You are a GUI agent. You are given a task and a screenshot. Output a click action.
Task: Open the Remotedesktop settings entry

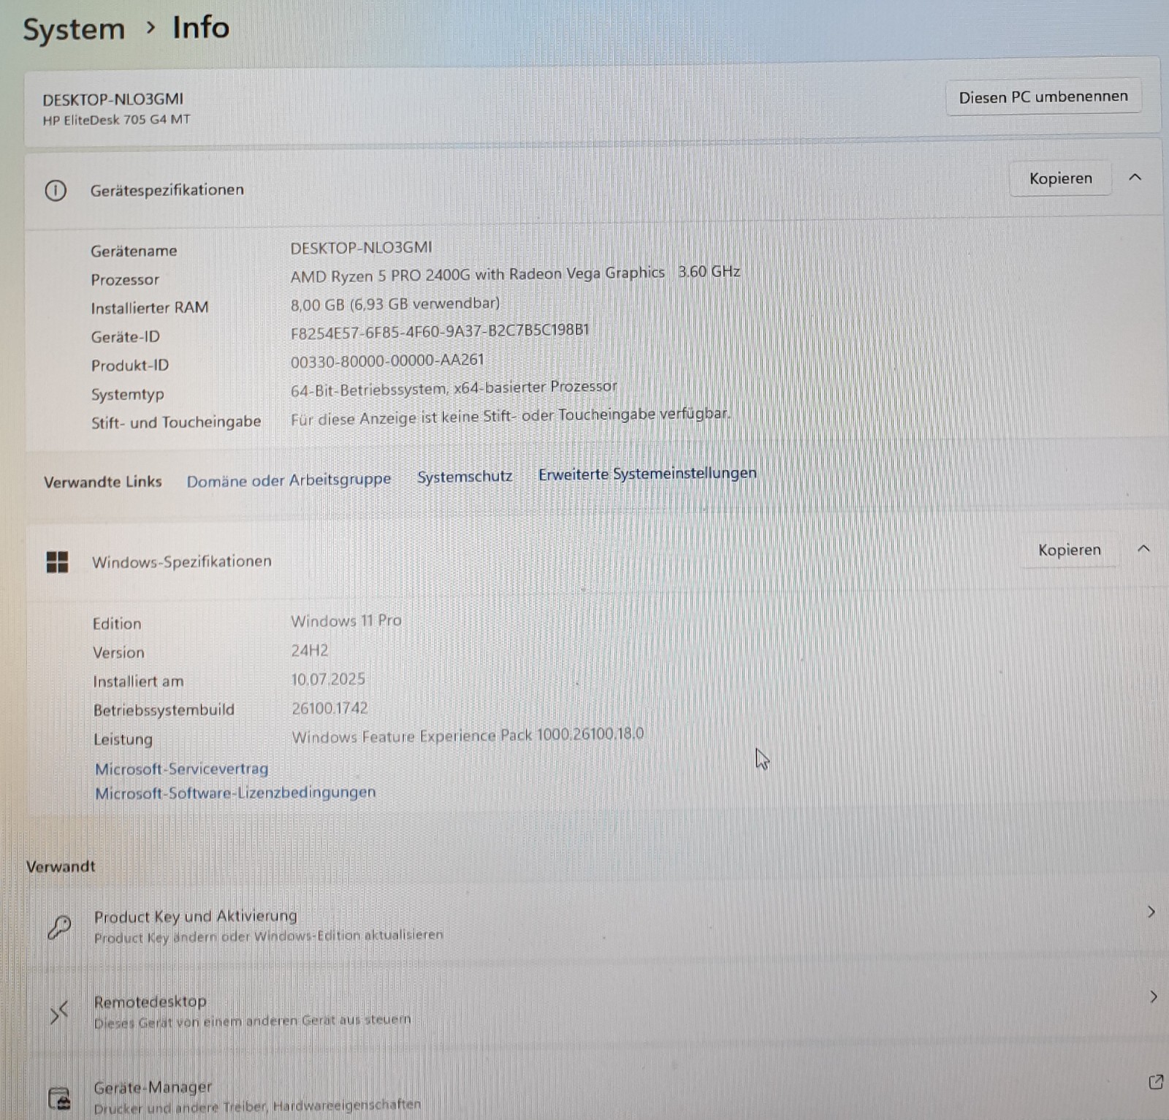point(596,1010)
